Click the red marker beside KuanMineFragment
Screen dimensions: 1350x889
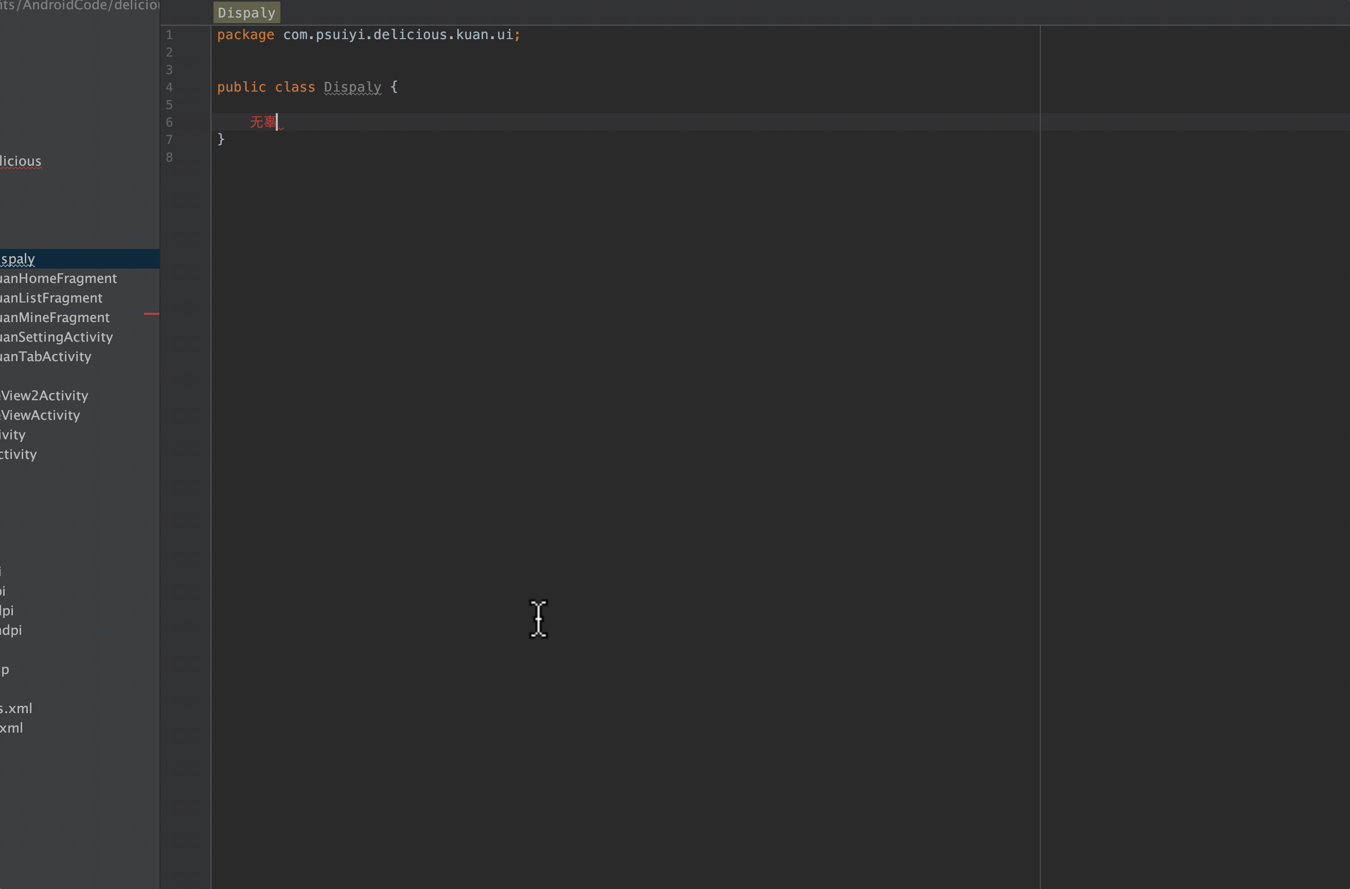pos(151,313)
